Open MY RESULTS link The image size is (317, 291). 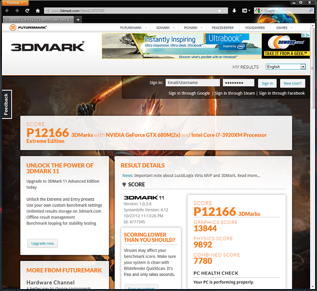point(246,67)
